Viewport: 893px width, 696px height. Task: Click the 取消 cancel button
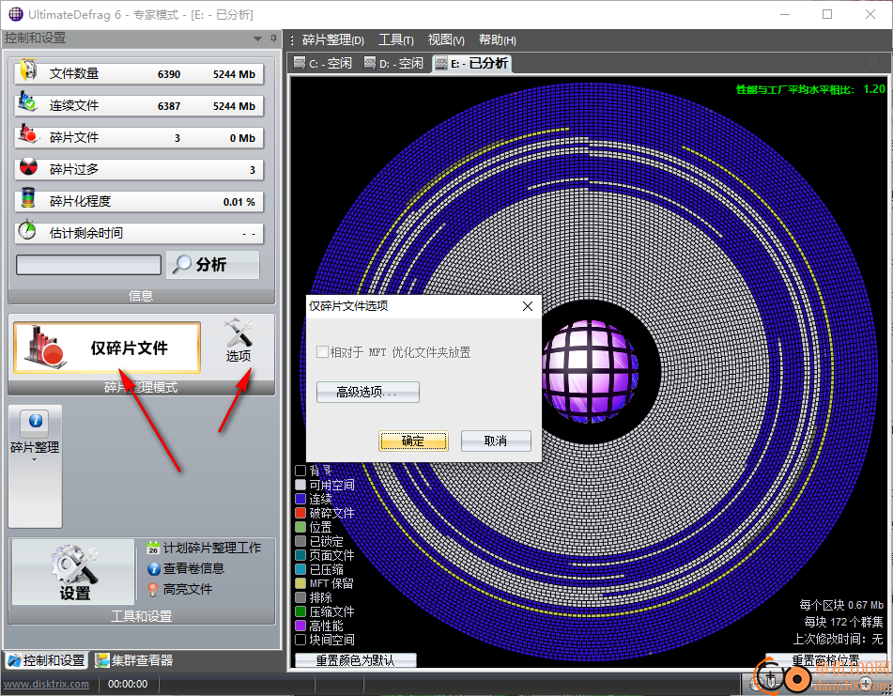[x=496, y=441]
